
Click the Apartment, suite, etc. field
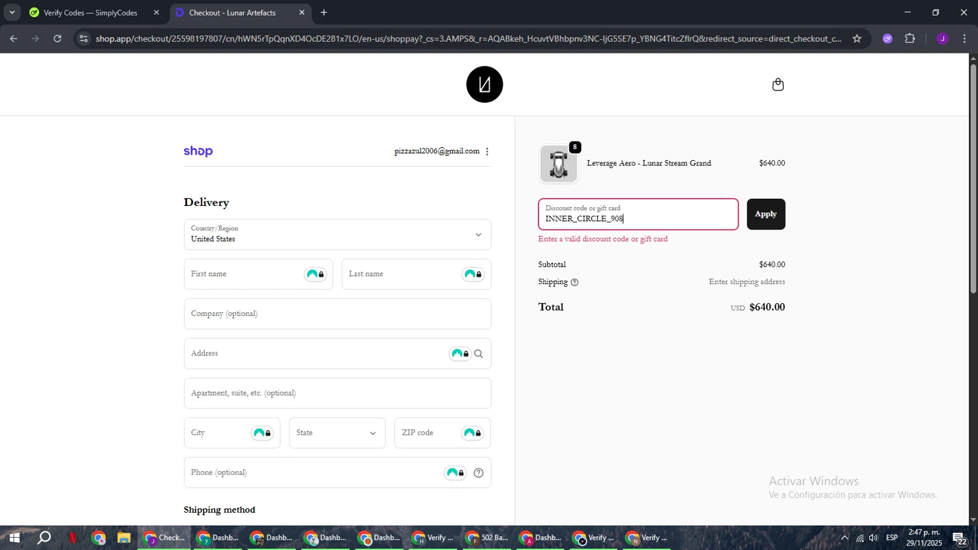tap(337, 394)
